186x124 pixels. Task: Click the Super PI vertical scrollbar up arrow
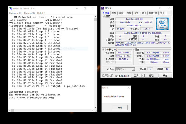[x=95, y=17]
